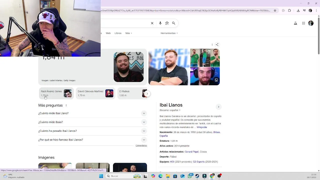The image size is (320, 180).
Task: Open Google Search Labs flask icon
Action: point(295,23)
